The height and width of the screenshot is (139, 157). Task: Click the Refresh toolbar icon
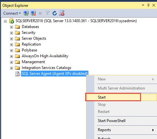(x=55, y=13)
